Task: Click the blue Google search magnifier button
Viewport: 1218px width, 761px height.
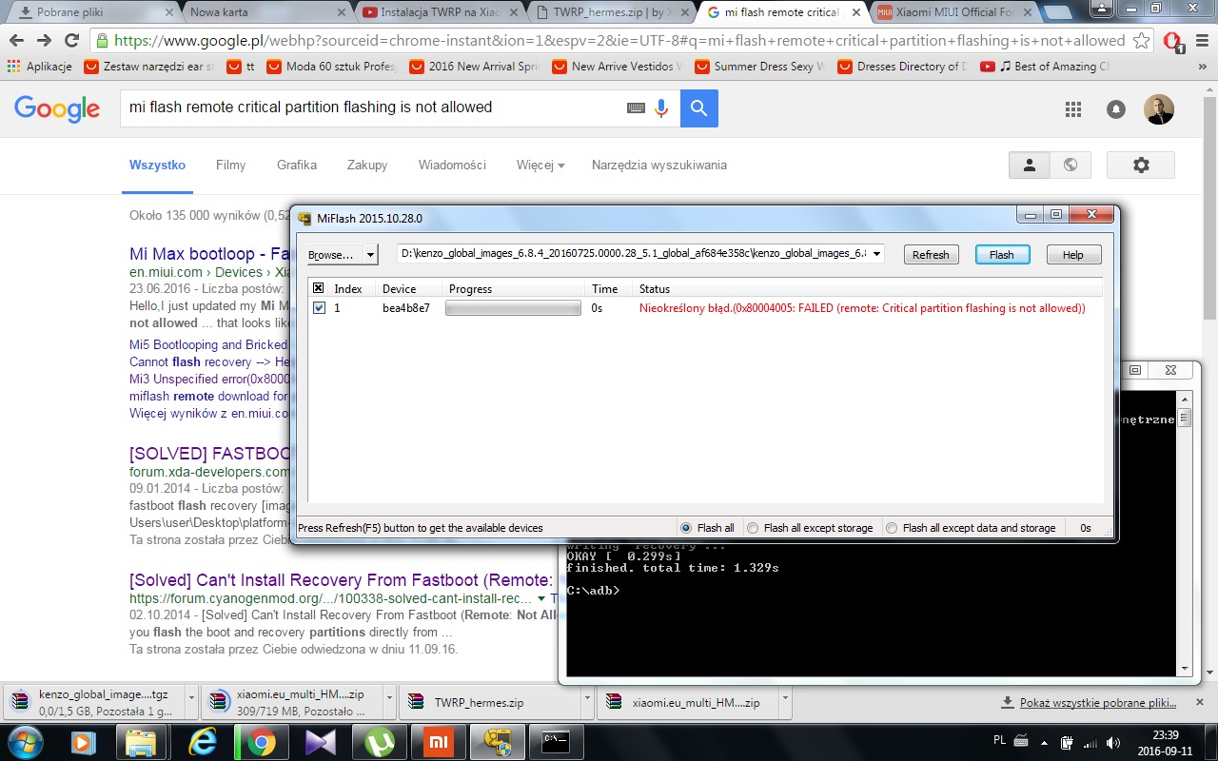Action: click(699, 108)
